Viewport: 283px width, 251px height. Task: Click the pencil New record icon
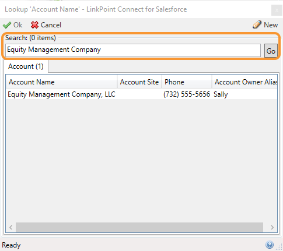coord(257,24)
